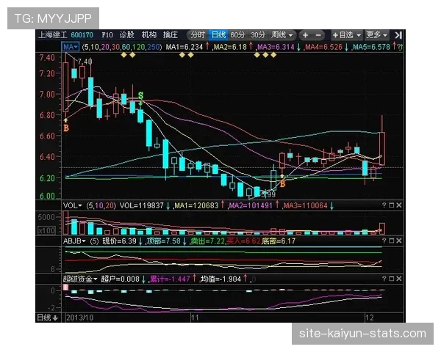Click the question mark help icon in the MA row
The height and width of the screenshot is (352, 441).
pyautogui.click(x=399, y=46)
